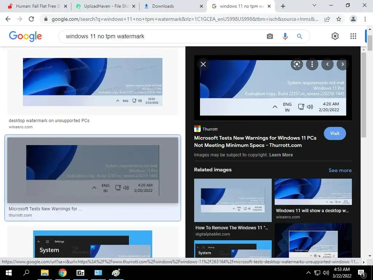The image size is (373, 280).
Task: Search by image with camera icon
Action: tap(270, 36)
